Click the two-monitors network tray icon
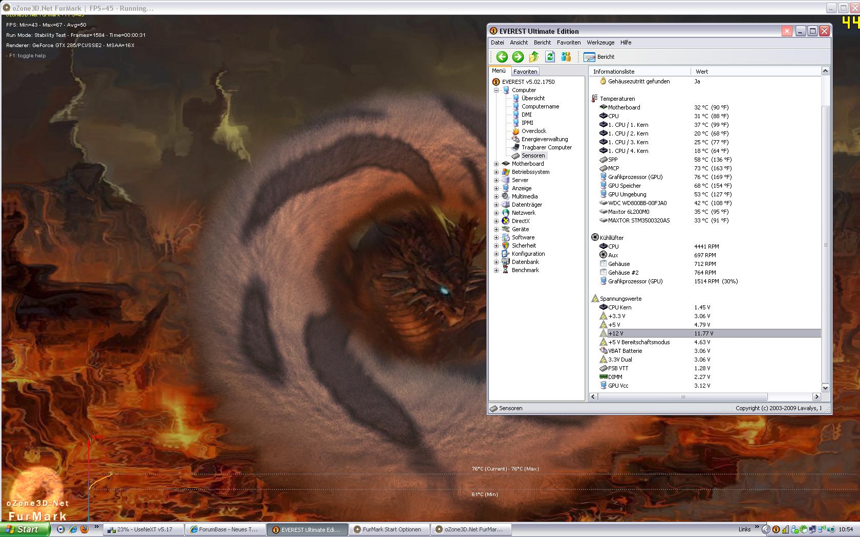 pyautogui.click(x=813, y=529)
